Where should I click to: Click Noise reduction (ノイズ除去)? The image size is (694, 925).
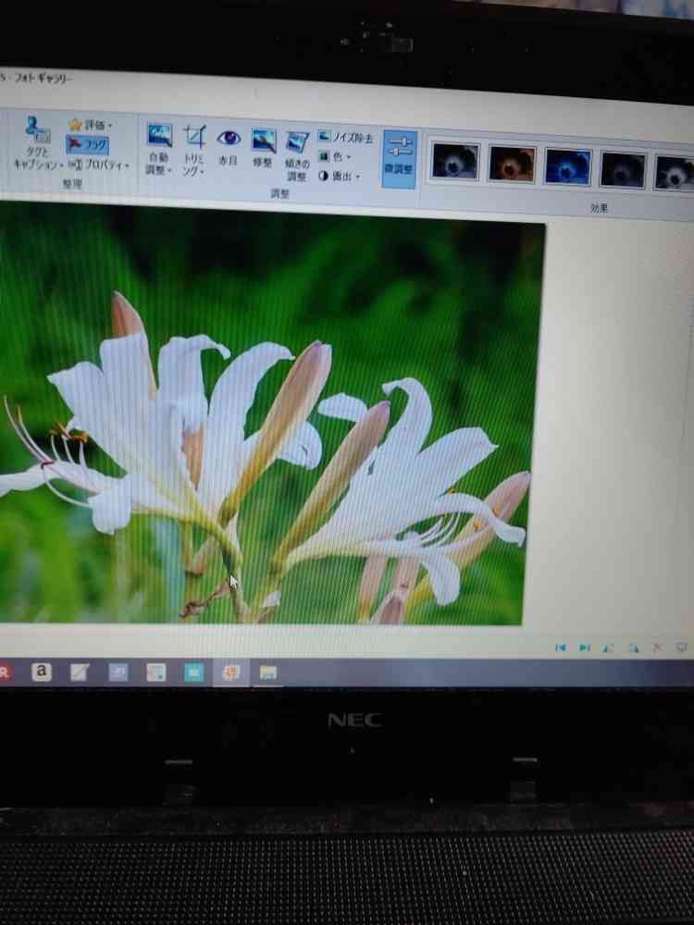pyautogui.click(x=346, y=138)
